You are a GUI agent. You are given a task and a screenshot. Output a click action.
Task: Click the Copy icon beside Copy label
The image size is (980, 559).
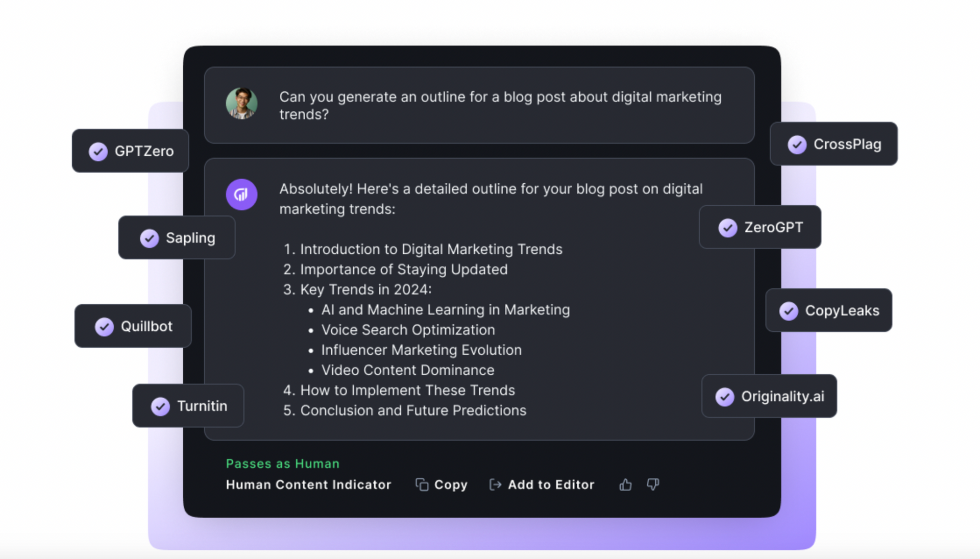pyautogui.click(x=422, y=484)
